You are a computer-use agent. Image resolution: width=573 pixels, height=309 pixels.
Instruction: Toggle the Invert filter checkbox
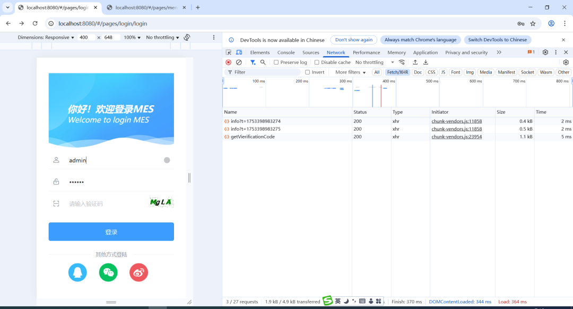[x=308, y=72]
